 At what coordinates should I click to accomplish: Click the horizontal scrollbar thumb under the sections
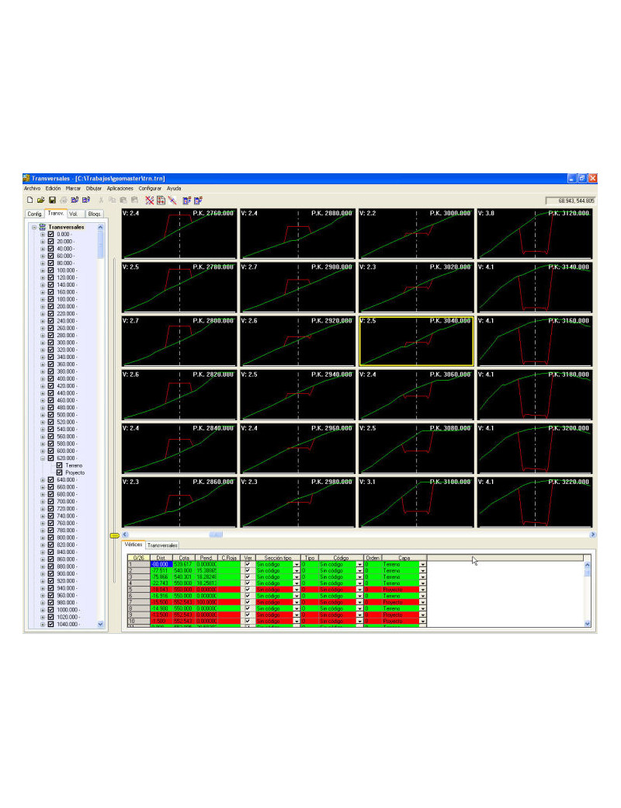point(216,535)
